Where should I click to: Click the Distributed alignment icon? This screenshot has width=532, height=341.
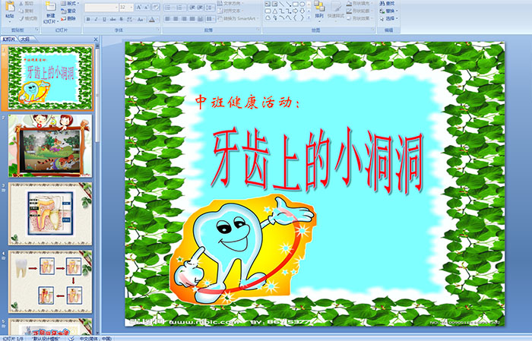tap(200, 19)
